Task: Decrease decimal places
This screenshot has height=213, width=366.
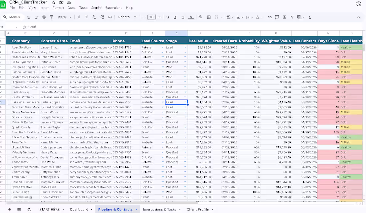Action: click(x=94, y=17)
